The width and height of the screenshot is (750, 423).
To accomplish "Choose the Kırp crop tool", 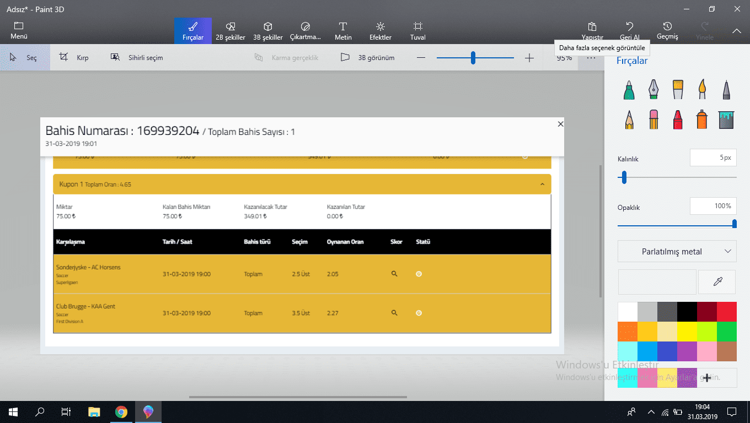I will coord(74,57).
